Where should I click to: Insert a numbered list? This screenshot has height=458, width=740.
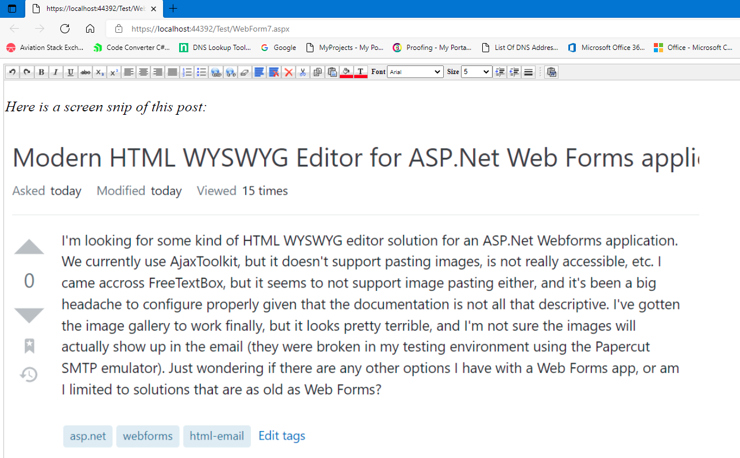click(x=187, y=72)
